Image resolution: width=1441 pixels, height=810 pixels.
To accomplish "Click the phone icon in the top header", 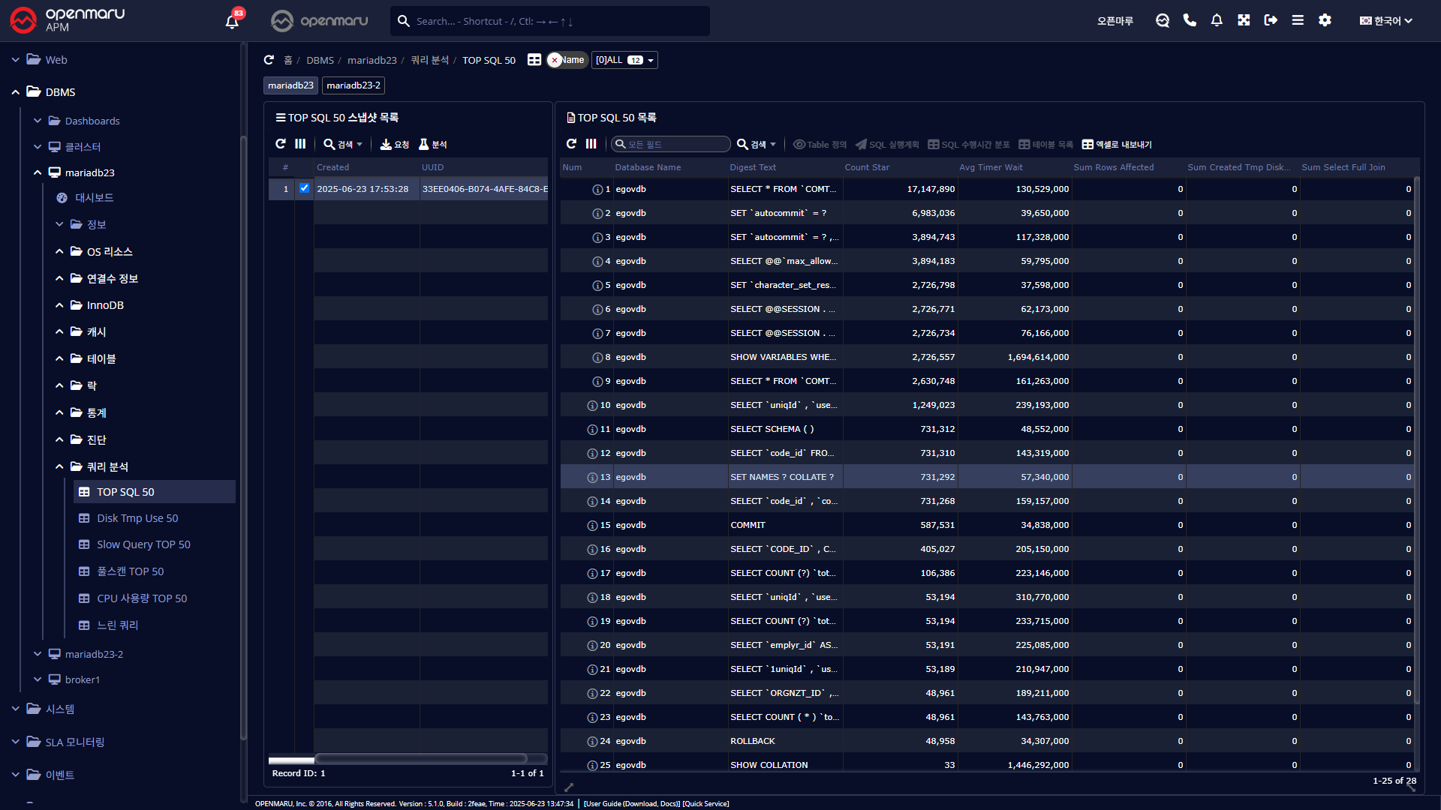I will (1190, 20).
